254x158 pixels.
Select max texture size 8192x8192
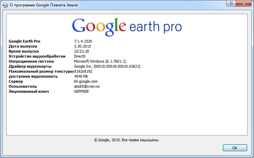[83, 71]
